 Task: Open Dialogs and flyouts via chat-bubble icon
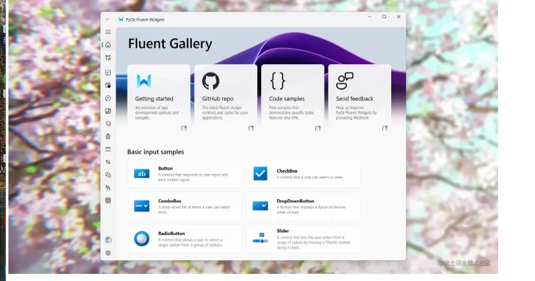click(x=108, y=98)
